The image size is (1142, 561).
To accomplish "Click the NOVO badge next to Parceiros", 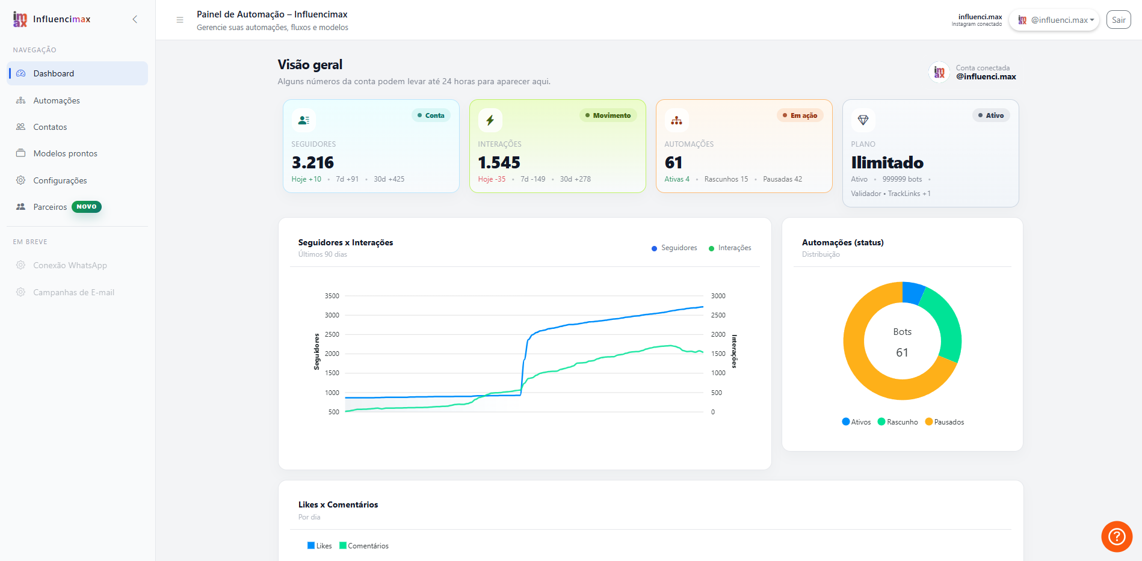I will coord(87,207).
